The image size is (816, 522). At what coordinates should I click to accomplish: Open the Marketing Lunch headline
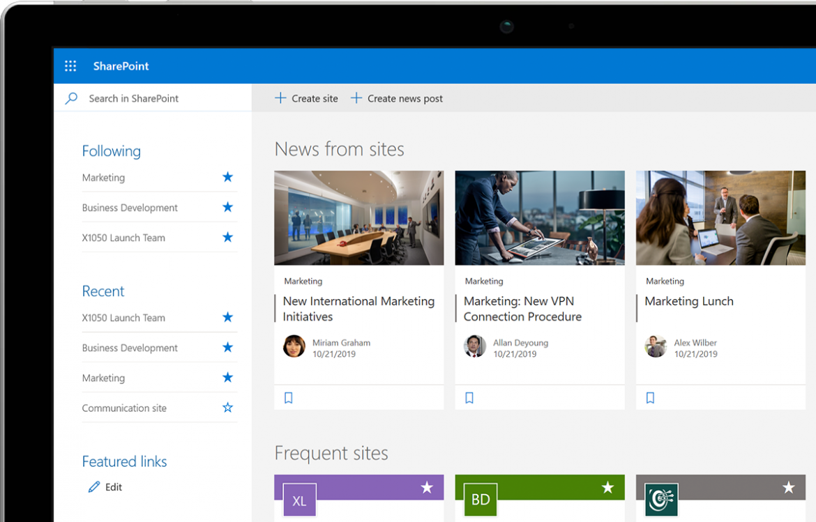tap(689, 301)
